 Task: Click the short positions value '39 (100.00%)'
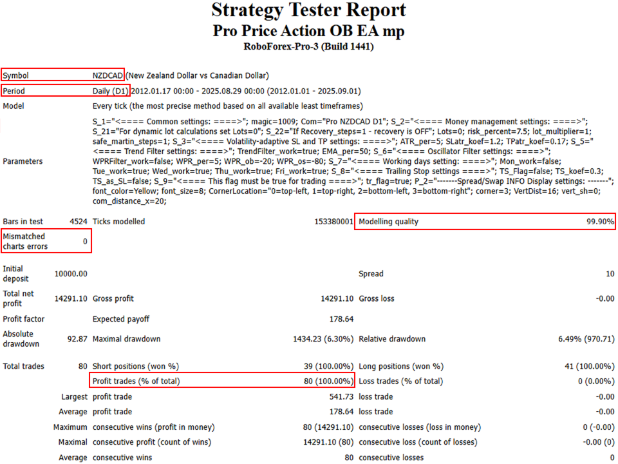tap(329, 367)
